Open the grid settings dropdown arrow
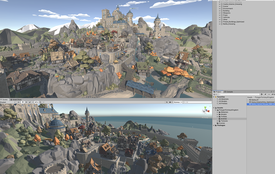The height and width of the screenshot is (174, 275). coord(43,102)
